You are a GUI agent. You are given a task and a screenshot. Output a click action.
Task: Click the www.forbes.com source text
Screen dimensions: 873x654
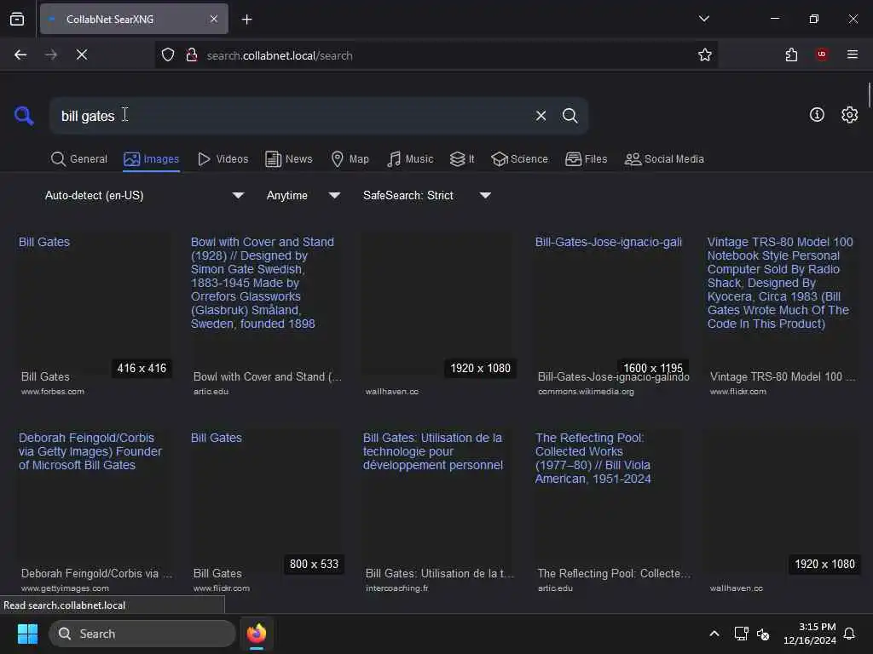click(x=53, y=392)
